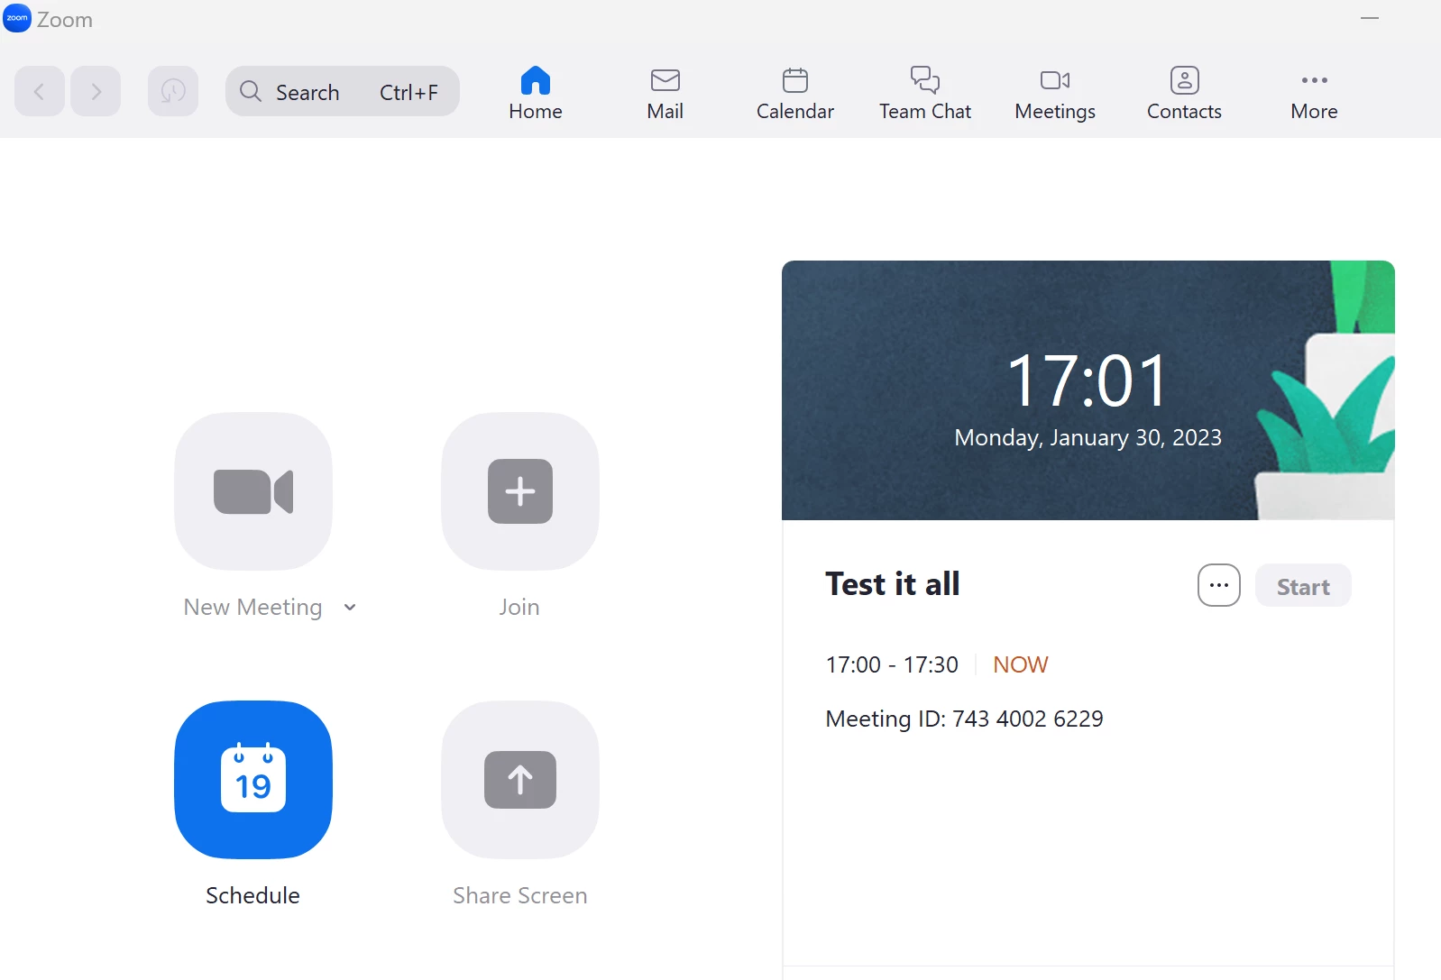This screenshot has height=980, width=1441.
Task: Open the Meetings tab
Action: 1055,93
